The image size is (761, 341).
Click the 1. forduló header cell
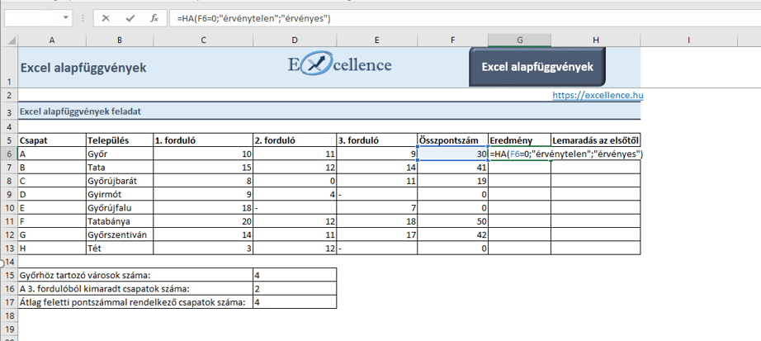pyautogui.click(x=203, y=141)
